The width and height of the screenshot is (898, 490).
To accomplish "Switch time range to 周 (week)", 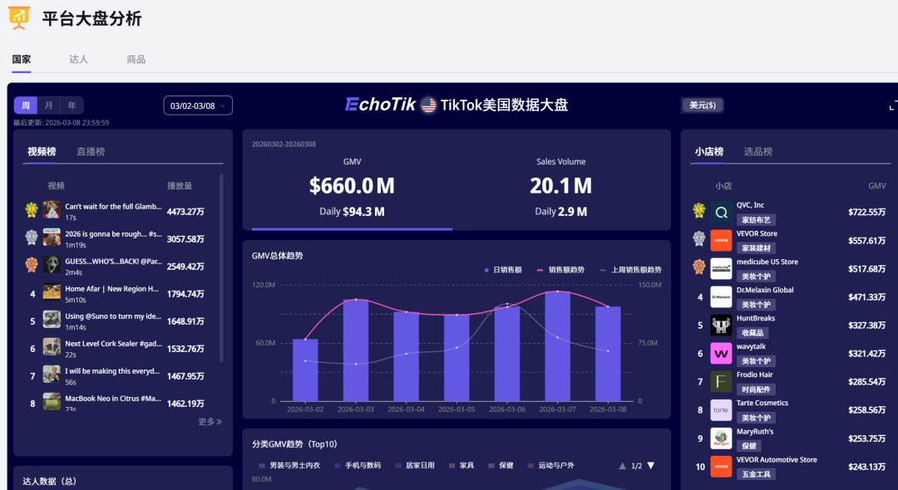I will coord(25,105).
